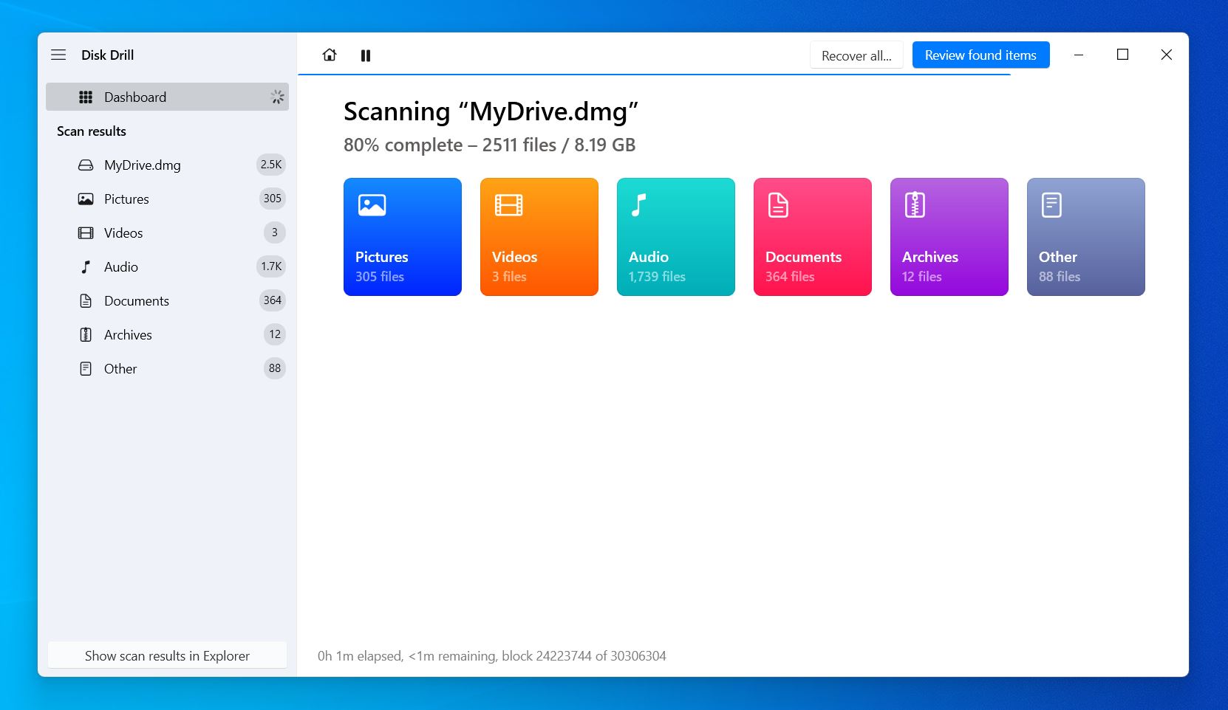Image resolution: width=1228 pixels, height=710 pixels.
Task: Go to the Home screen icon
Action: click(x=330, y=55)
